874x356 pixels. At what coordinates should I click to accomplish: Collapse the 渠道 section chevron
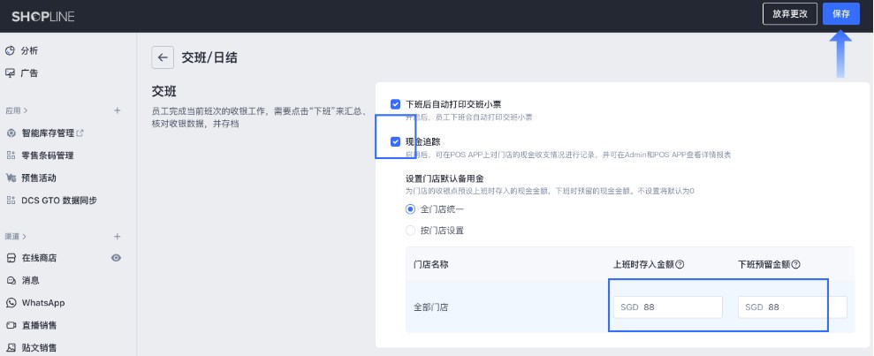pyautogui.click(x=26, y=237)
